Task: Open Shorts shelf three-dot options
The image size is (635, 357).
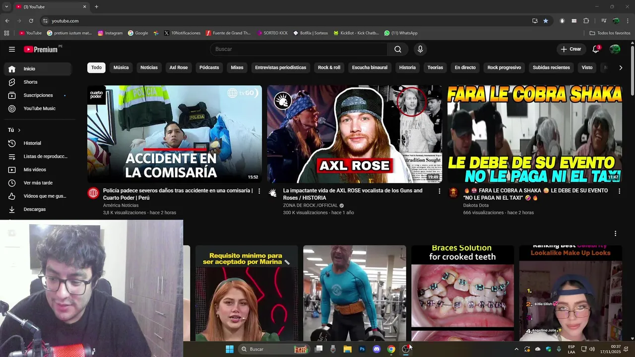Action: pyautogui.click(x=615, y=234)
